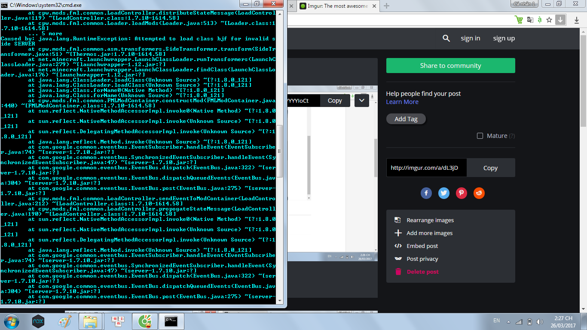Show hidden system tray icons
587x330 pixels.
click(x=508, y=321)
